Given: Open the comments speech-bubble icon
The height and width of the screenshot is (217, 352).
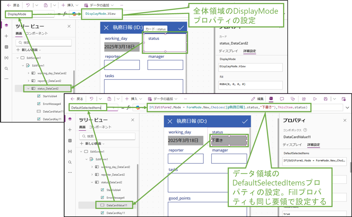Looking at the screenshot, I should point(282,99).
